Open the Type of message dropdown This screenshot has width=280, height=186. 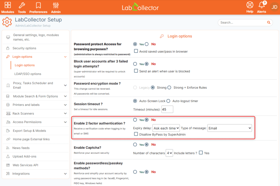pyautogui.click(x=229, y=128)
